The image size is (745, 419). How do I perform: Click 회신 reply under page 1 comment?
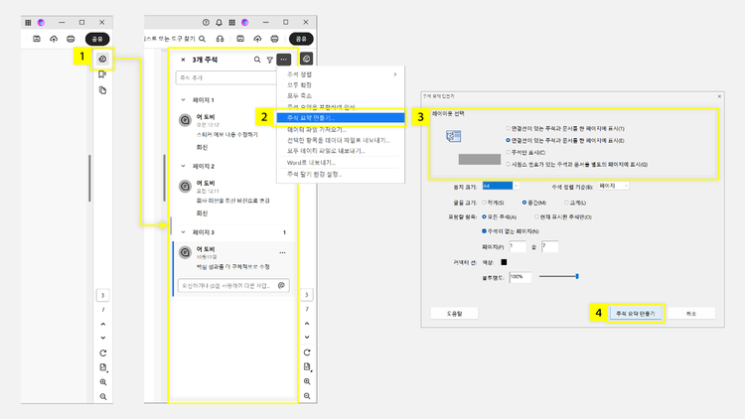tap(202, 147)
